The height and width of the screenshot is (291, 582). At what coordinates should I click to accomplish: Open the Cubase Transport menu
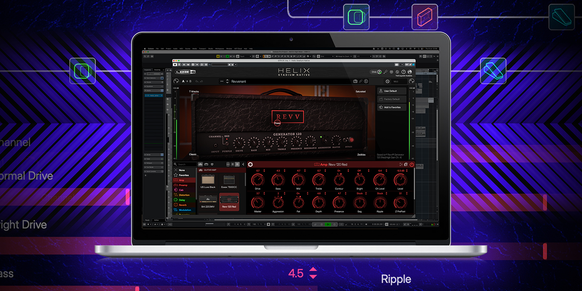(202, 49)
